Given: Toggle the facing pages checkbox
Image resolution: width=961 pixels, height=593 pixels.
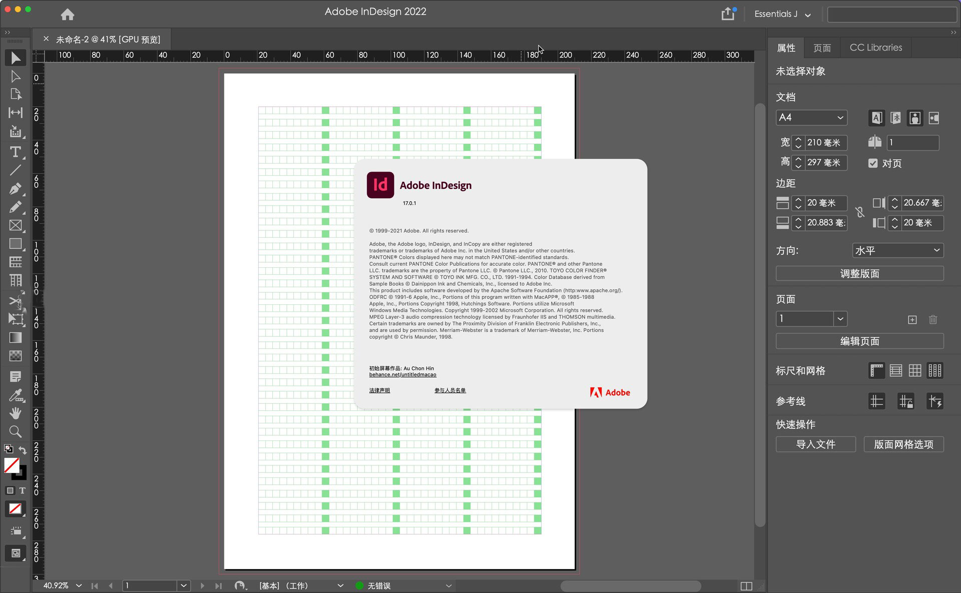Looking at the screenshot, I should point(873,163).
